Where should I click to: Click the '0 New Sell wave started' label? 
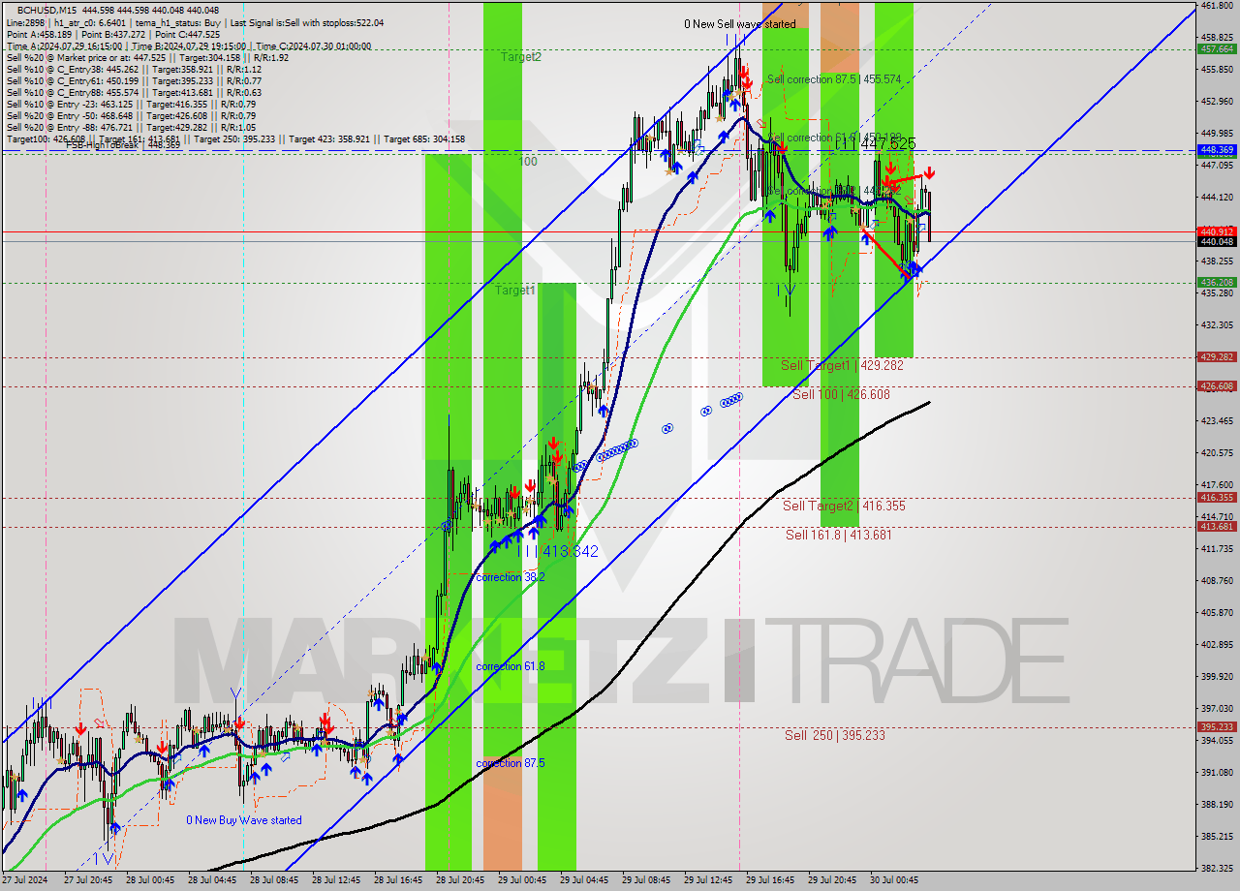coord(740,24)
